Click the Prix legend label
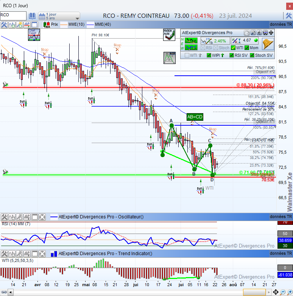This screenshot has height=296, width=293. click(55, 24)
